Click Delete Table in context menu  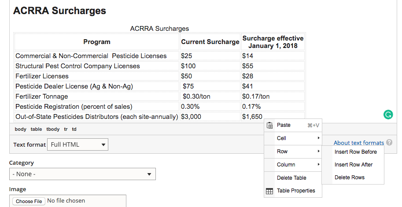coord(291,178)
